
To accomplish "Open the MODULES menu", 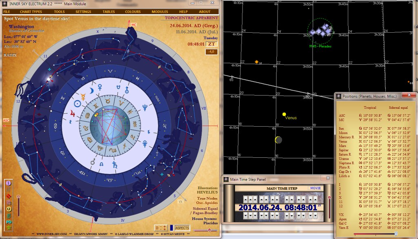I will [x=160, y=12].
